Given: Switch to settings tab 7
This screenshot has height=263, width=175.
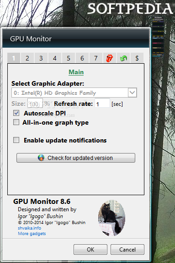Looking at the screenshot, I should [96, 58].
